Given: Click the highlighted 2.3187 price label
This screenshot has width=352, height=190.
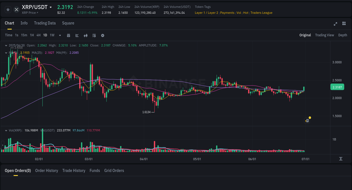Looking at the screenshot, I should point(337,87).
